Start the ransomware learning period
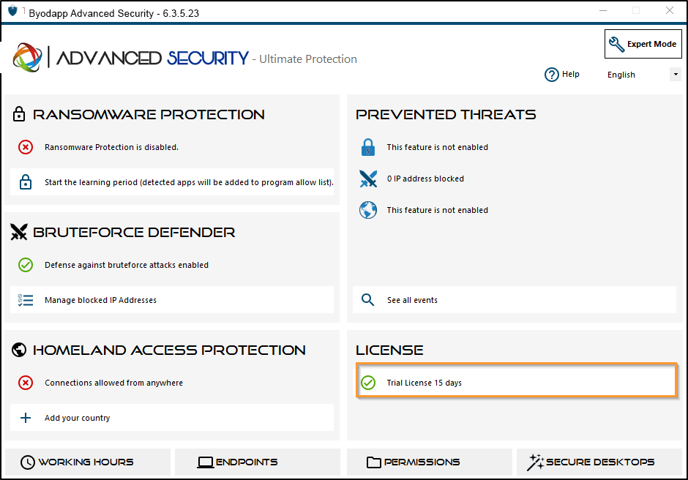This screenshot has height=480, width=688. point(172,182)
